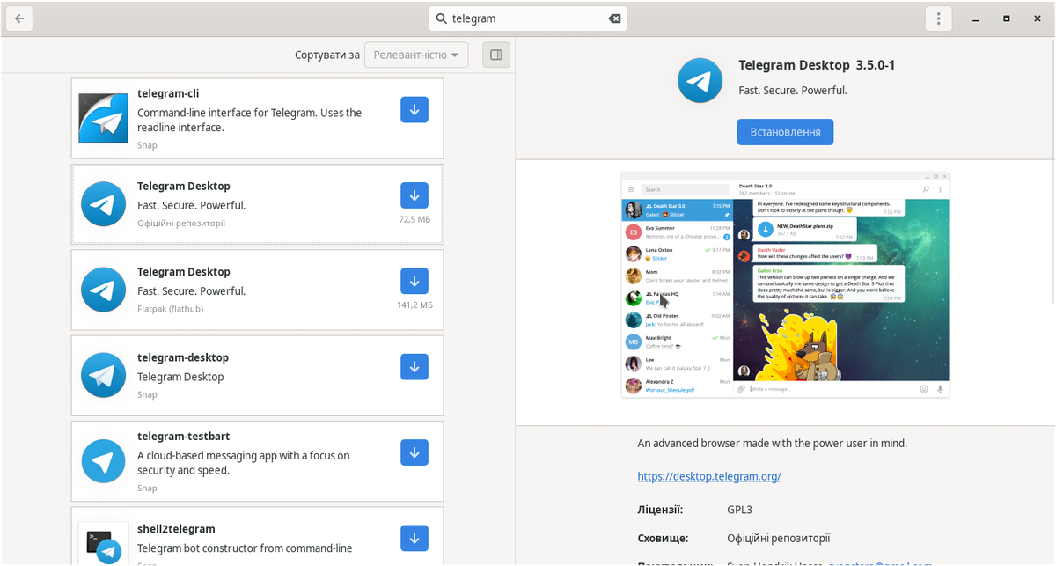Minimize the software manager window
The height and width of the screenshot is (566, 1056).
(x=975, y=18)
